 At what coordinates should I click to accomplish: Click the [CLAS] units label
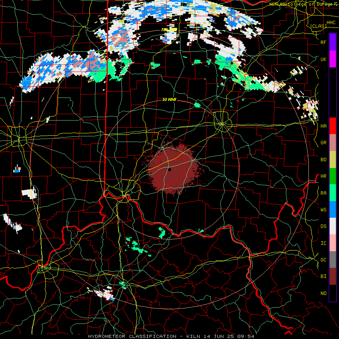(318, 26)
